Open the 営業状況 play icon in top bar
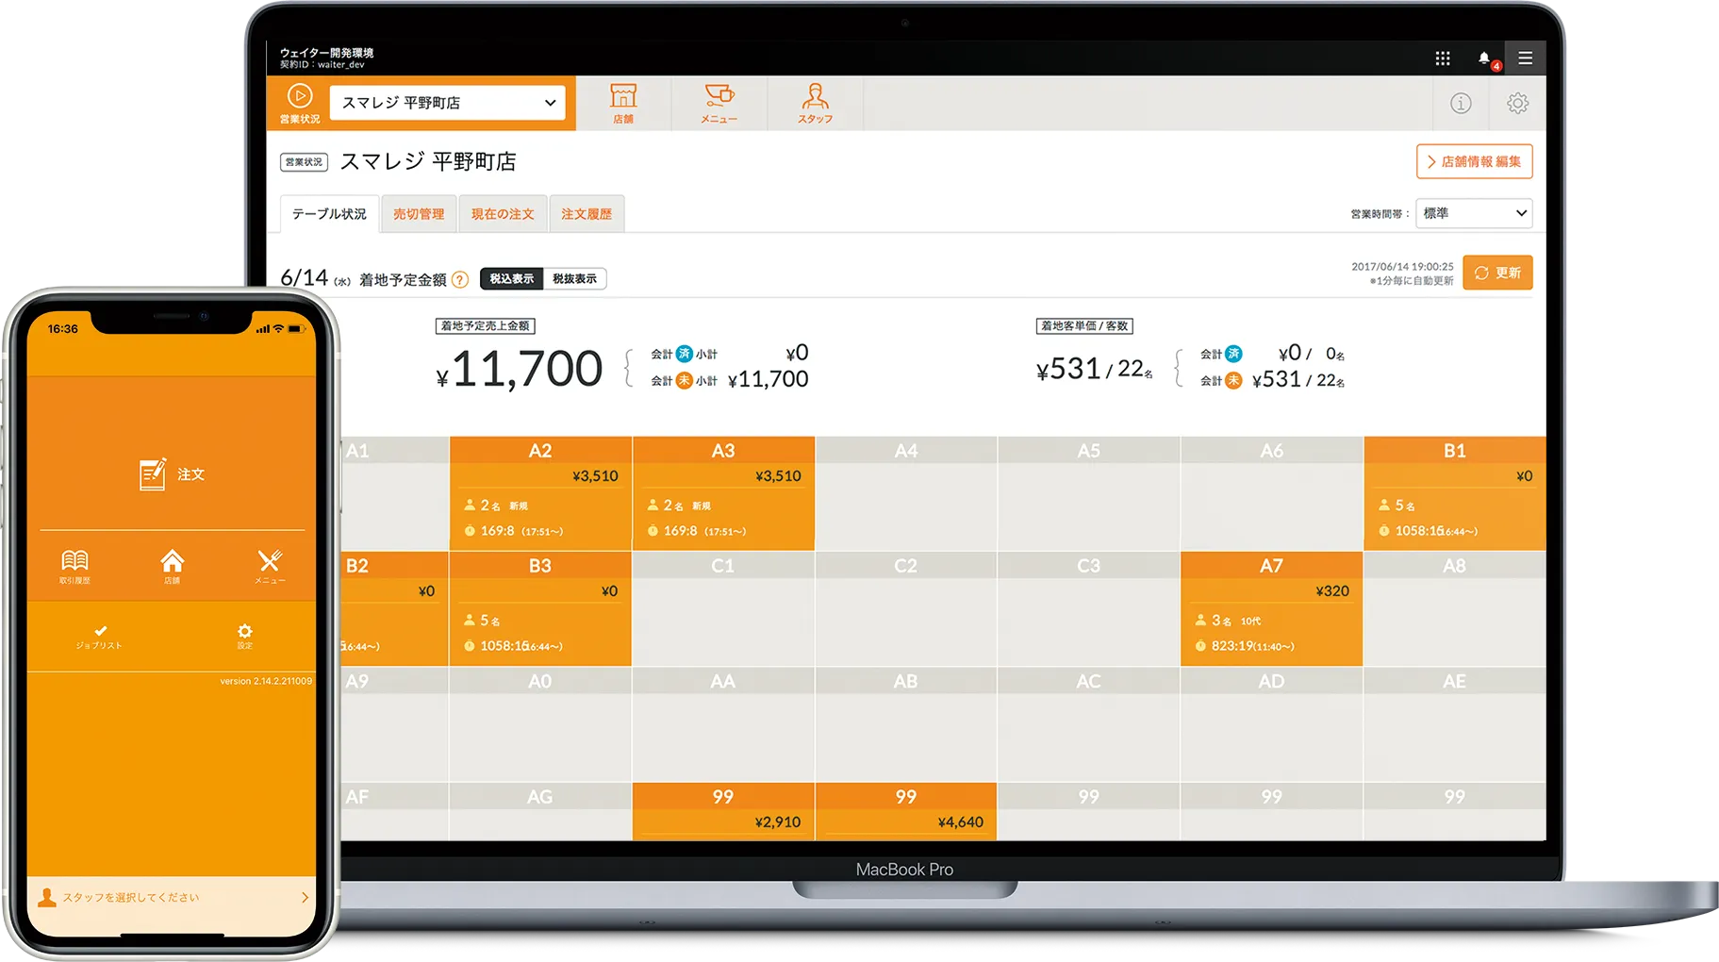This screenshot has height=962, width=1719. coord(300,102)
